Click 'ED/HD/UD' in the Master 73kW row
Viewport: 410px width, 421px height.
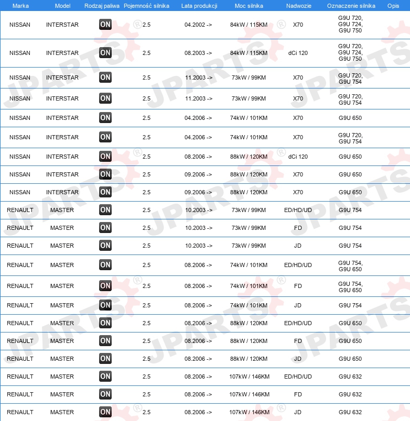point(298,210)
